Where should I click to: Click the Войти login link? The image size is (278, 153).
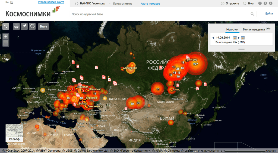click(x=269, y=13)
